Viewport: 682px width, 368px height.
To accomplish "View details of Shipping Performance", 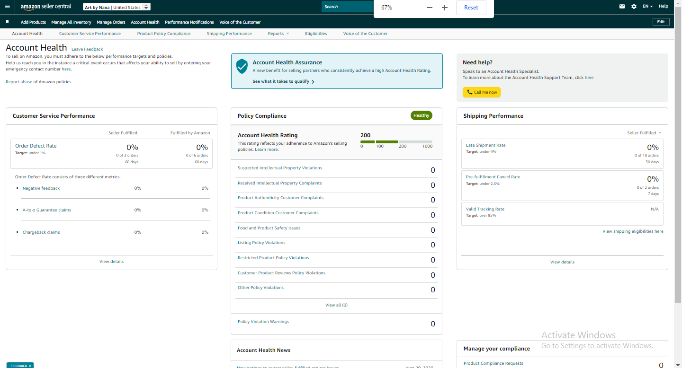I will click(562, 262).
